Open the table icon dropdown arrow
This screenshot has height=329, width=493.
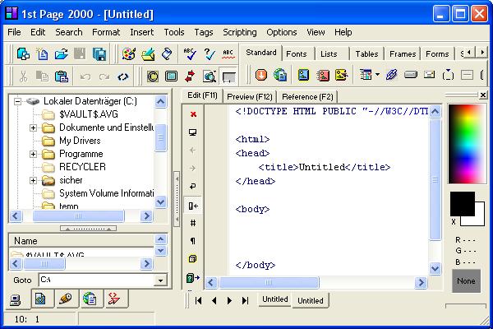(x=378, y=75)
